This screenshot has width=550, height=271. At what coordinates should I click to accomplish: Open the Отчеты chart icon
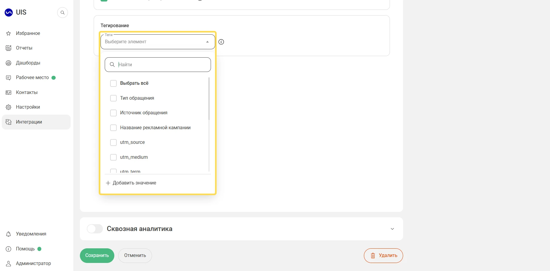(9, 48)
